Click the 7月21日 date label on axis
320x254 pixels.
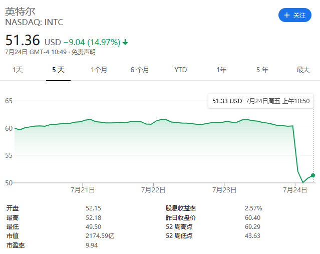(x=83, y=190)
